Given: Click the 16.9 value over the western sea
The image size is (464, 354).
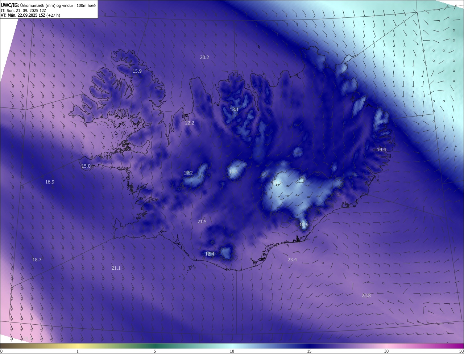Looking at the screenshot, I should point(50,182).
